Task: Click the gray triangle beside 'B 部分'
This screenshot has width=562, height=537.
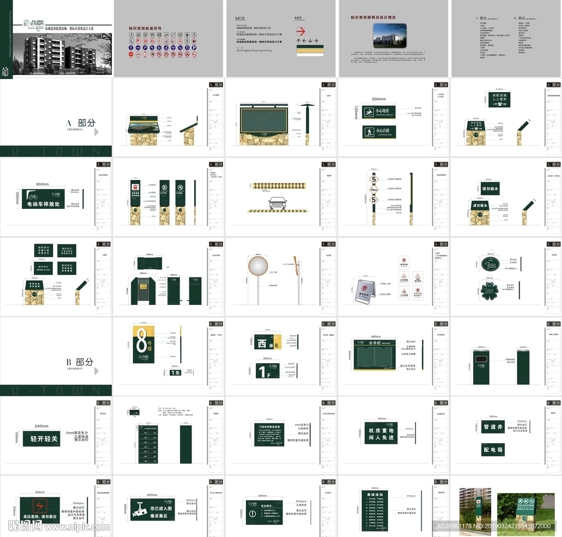Action: [x=97, y=371]
